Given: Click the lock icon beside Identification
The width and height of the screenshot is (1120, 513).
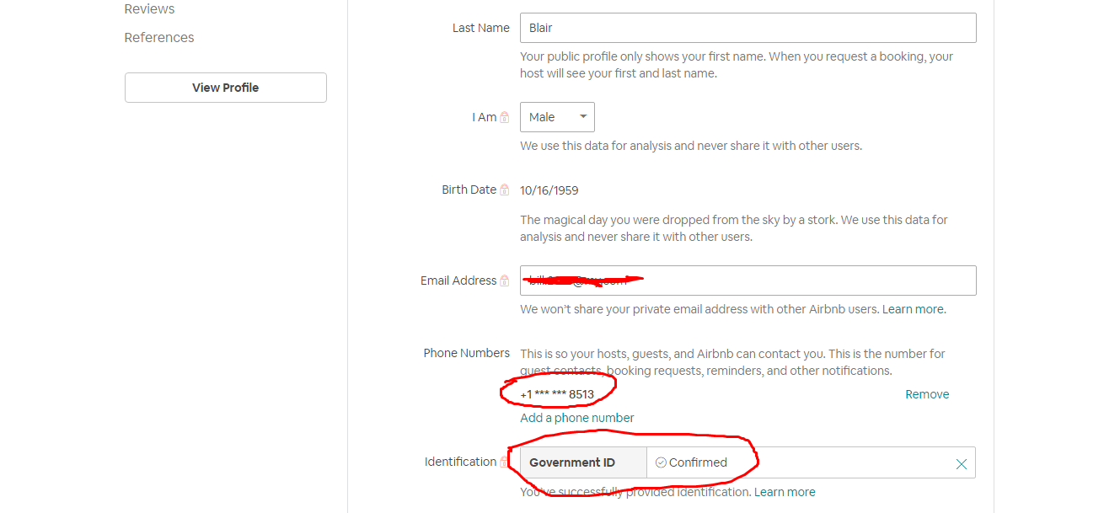Looking at the screenshot, I should [505, 462].
